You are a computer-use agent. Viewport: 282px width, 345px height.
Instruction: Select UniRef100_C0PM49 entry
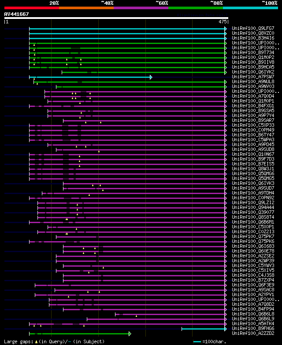point(253,130)
